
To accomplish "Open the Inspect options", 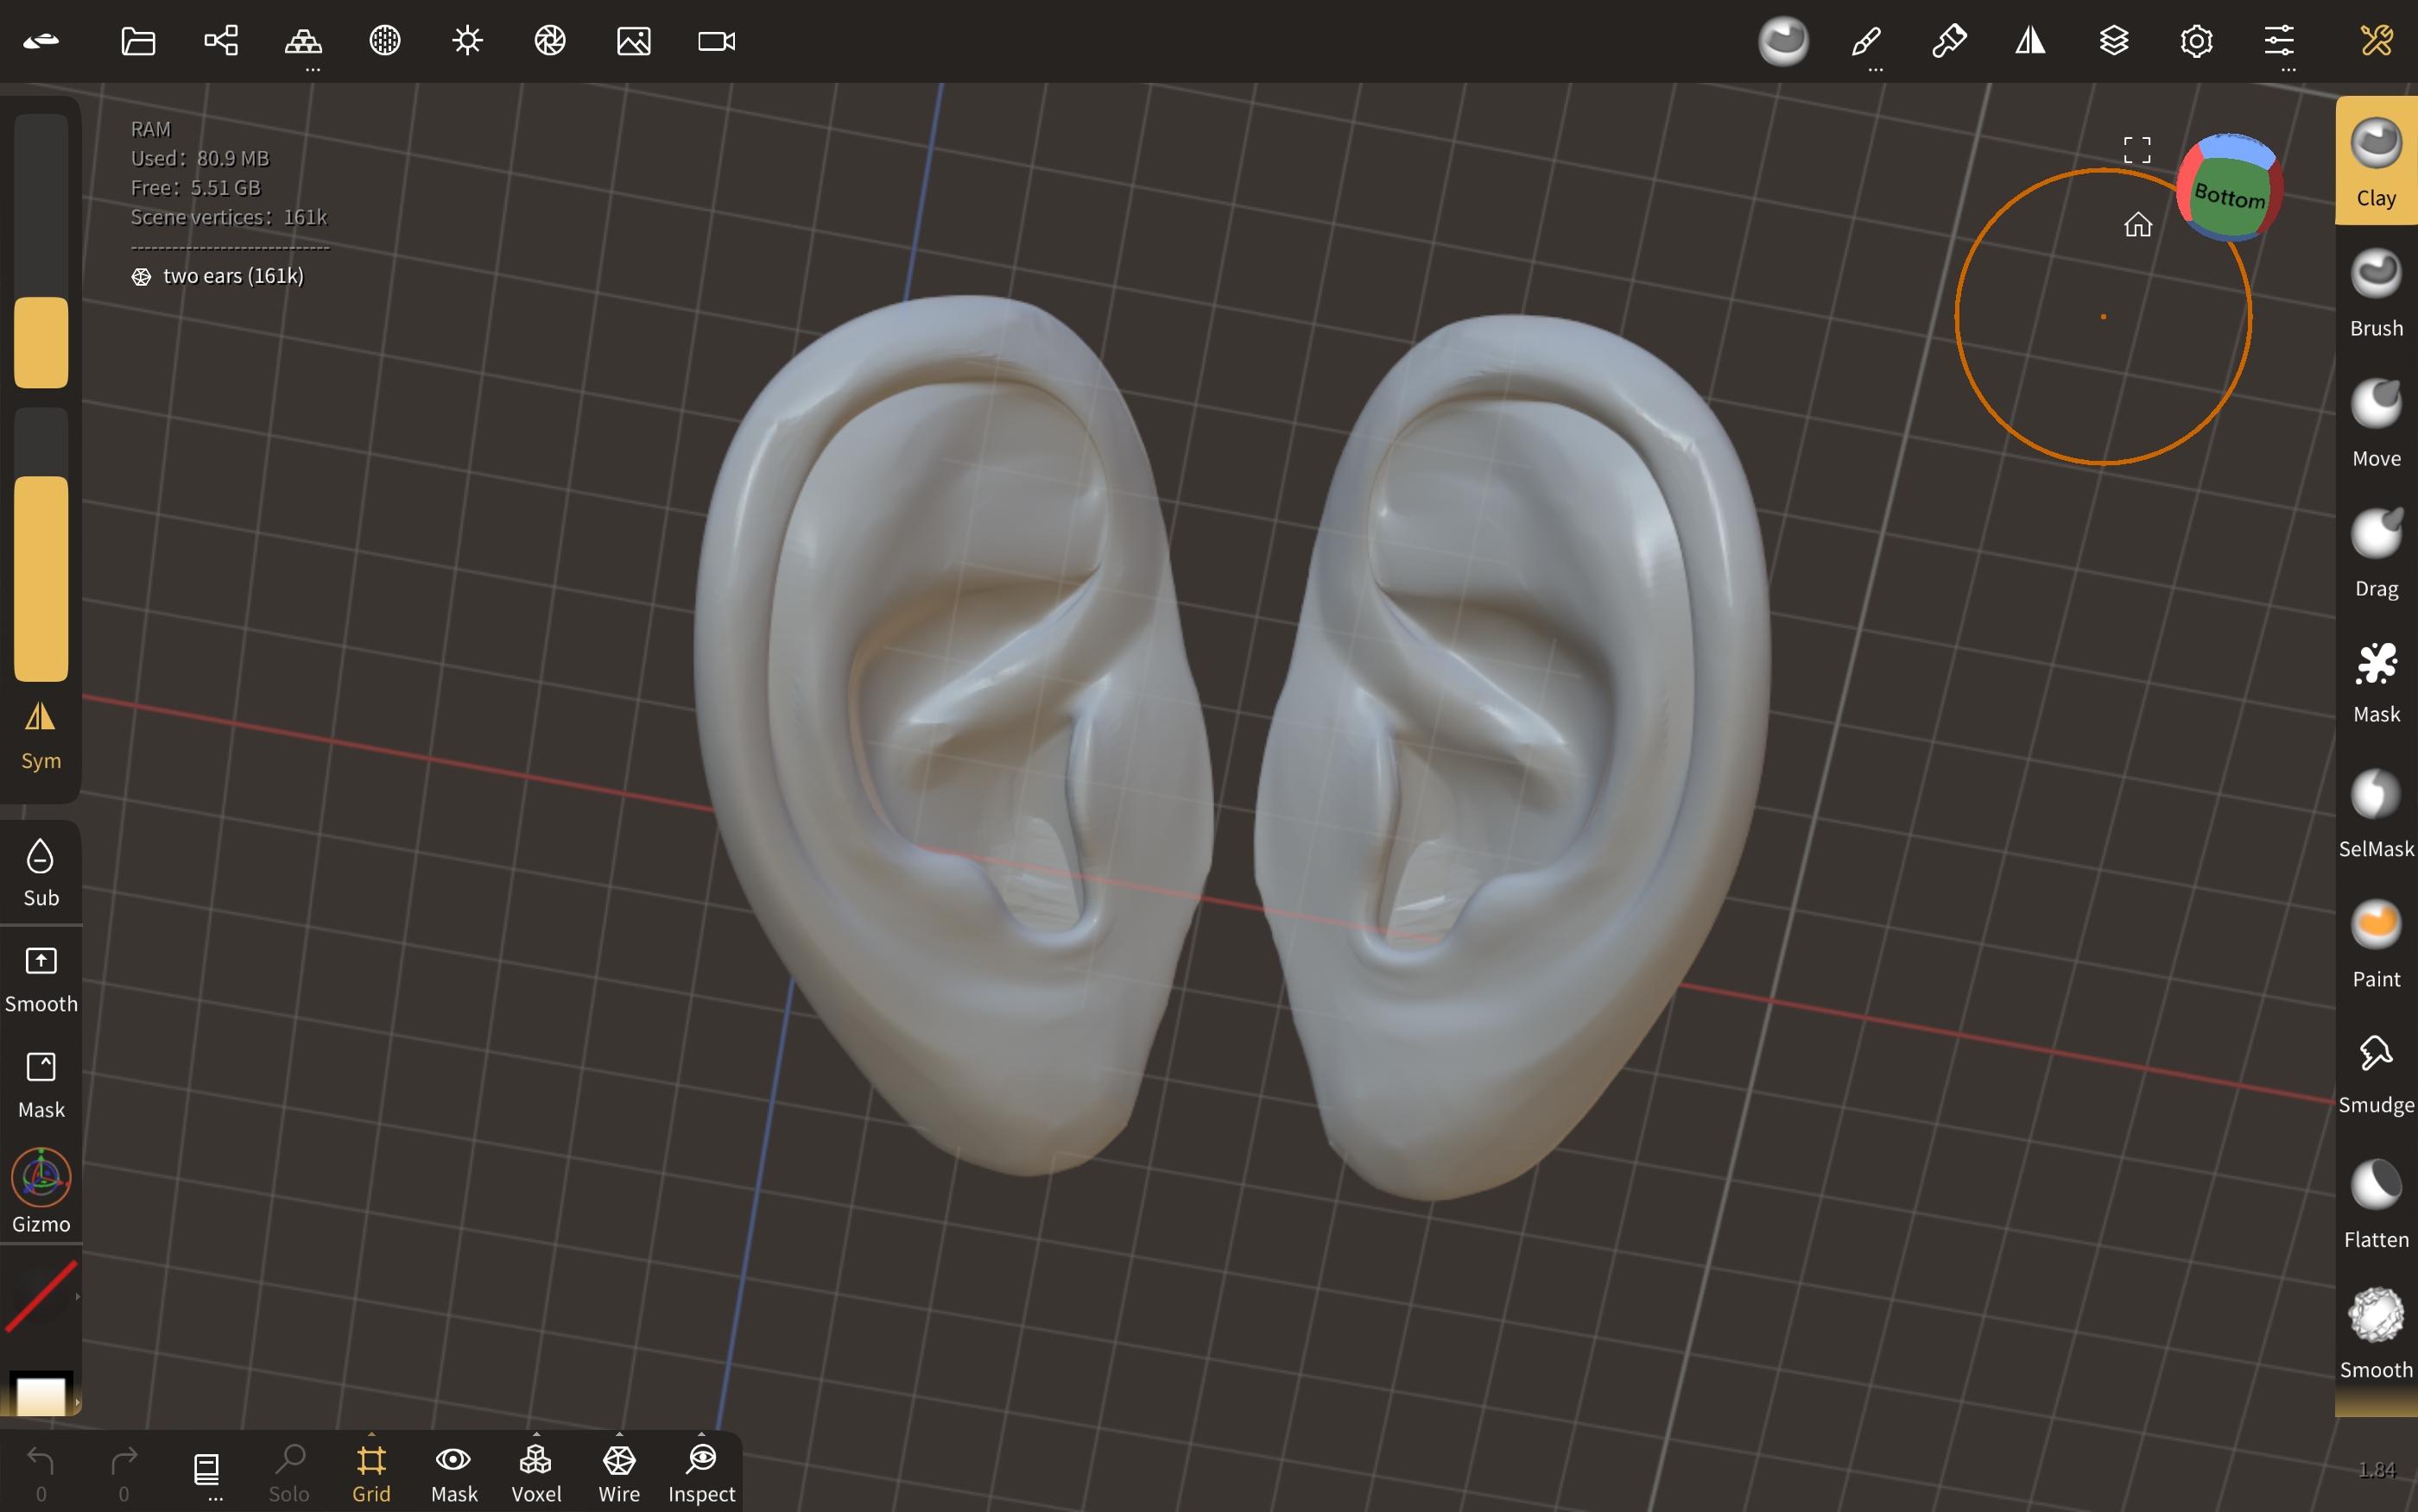I will click(701, 1473).
